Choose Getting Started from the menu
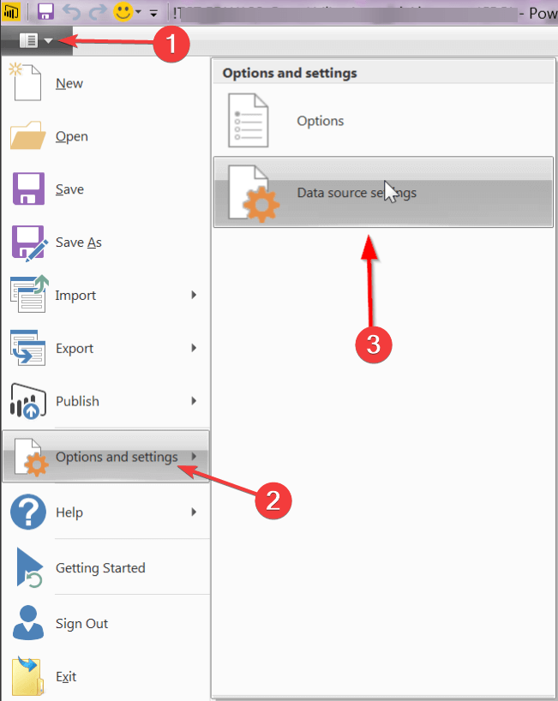The image size is (558, 701). (106, 568)
